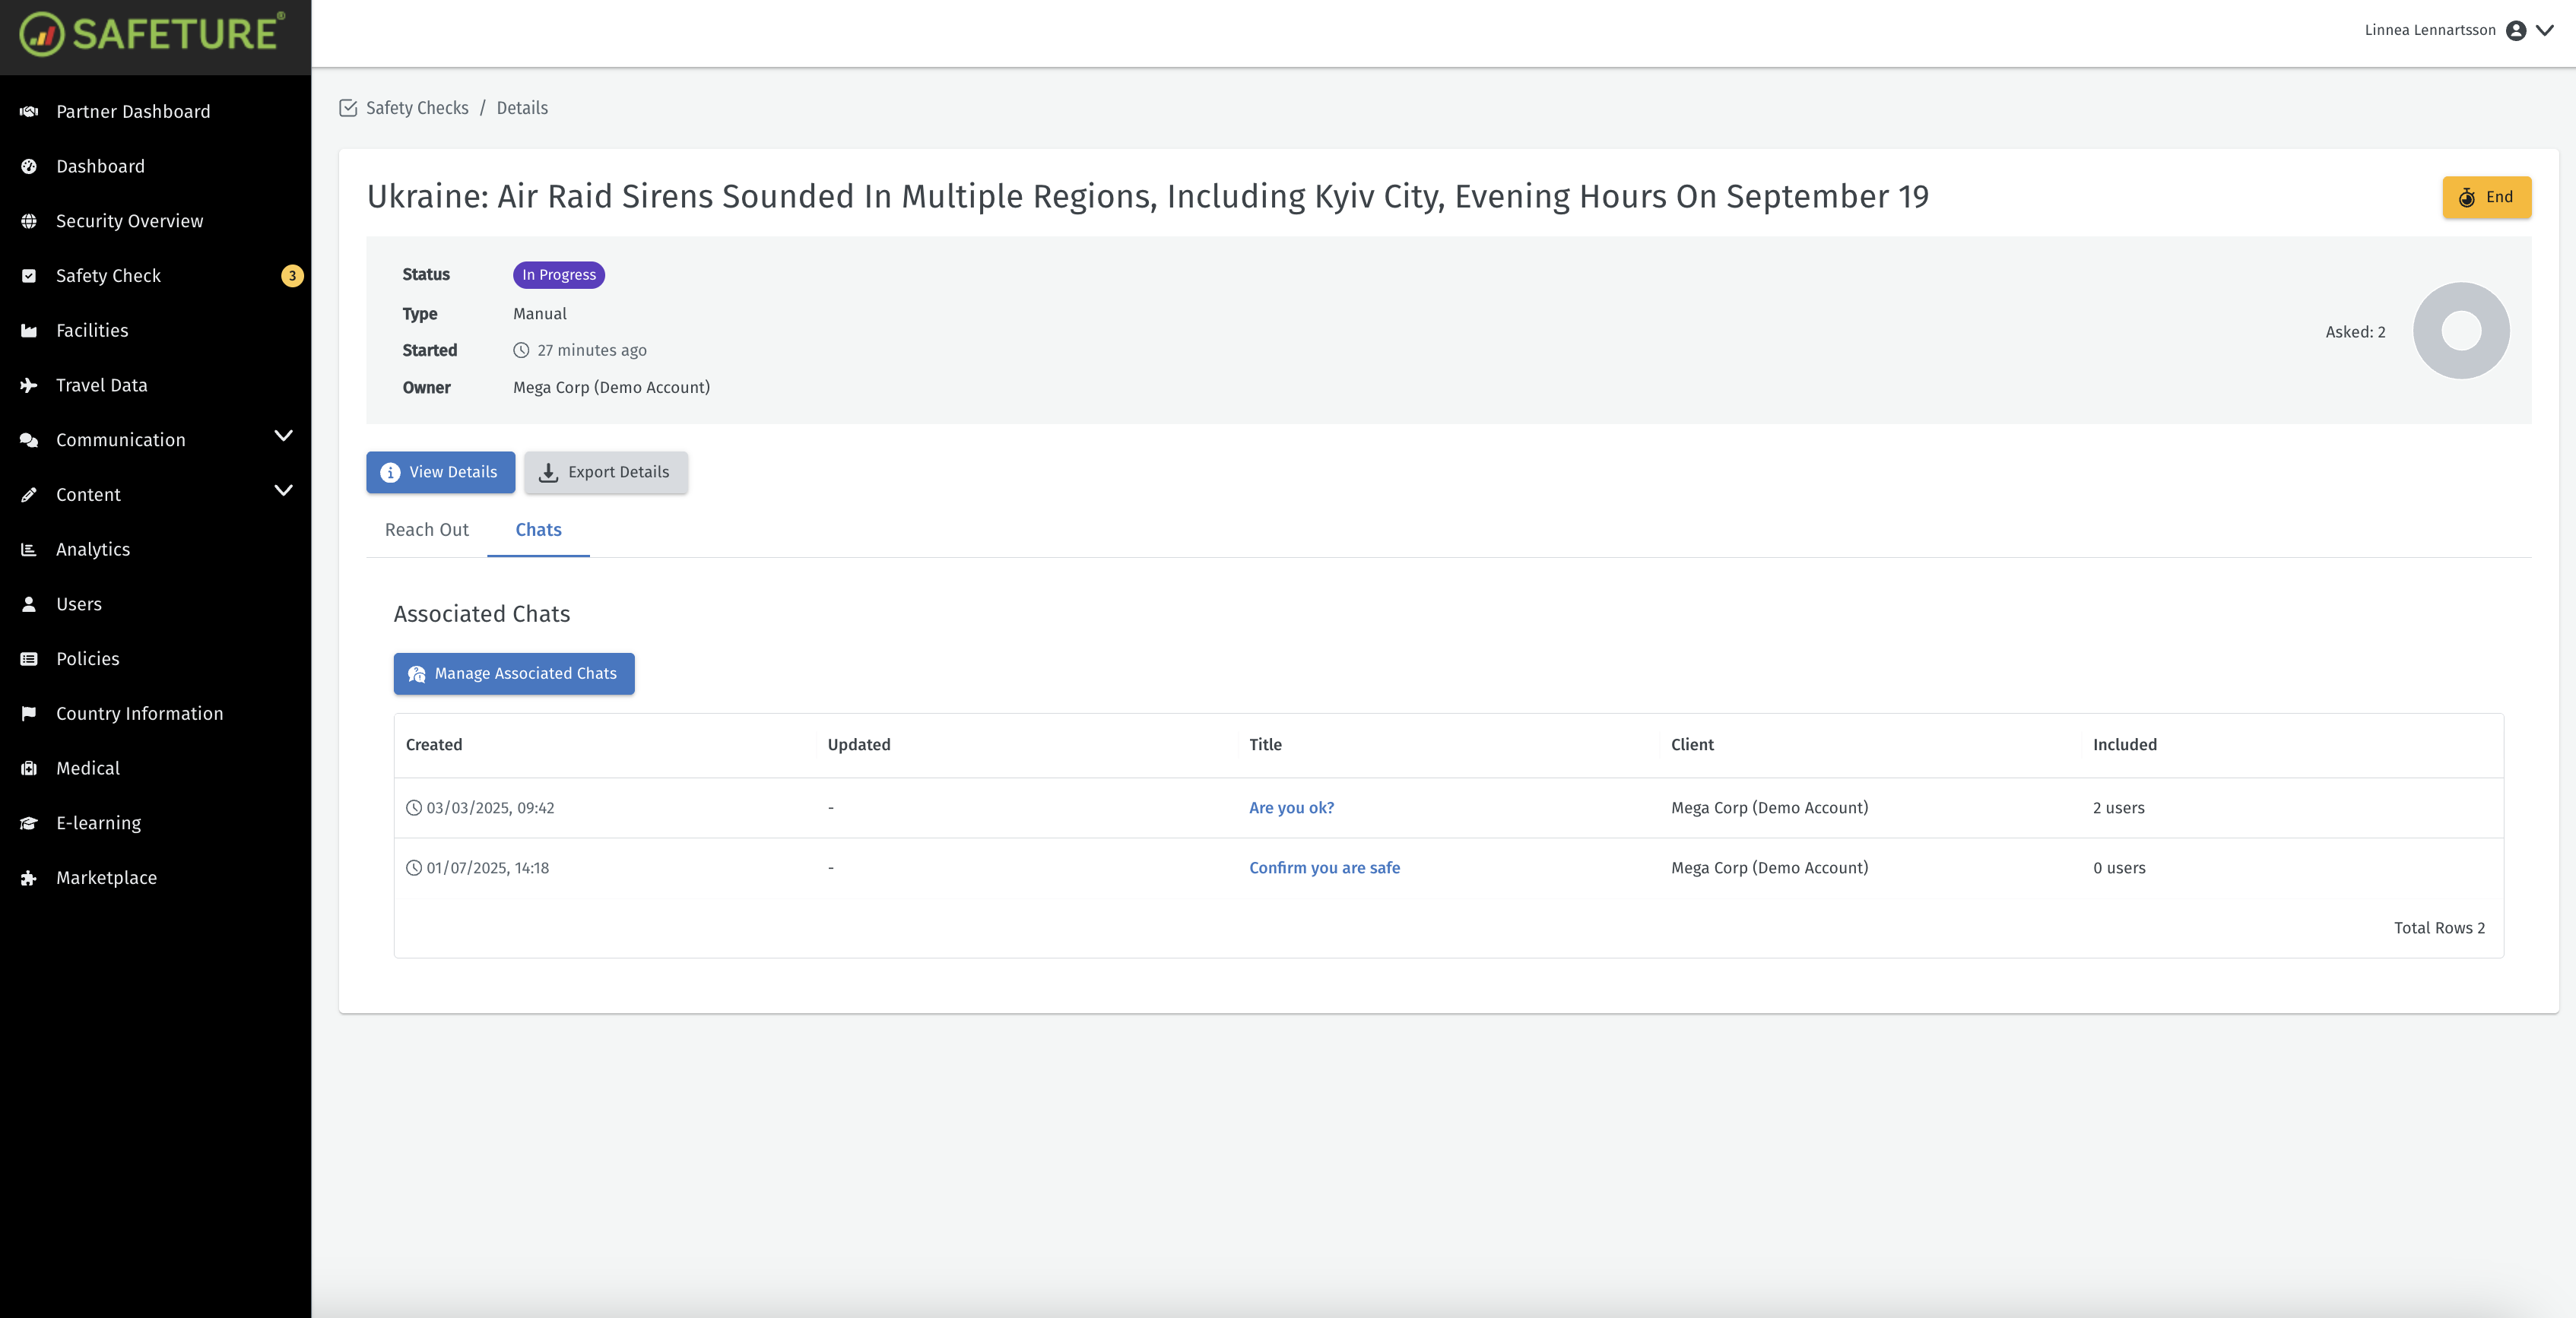Open the 'Are you ok?' chat link
The image size is (2576, 1318).
click(x=1291, y=808)
